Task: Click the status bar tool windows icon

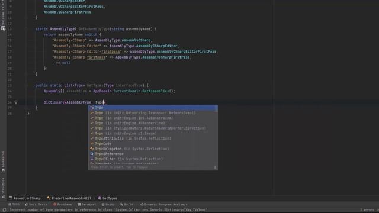Action: tap(4, 210)
